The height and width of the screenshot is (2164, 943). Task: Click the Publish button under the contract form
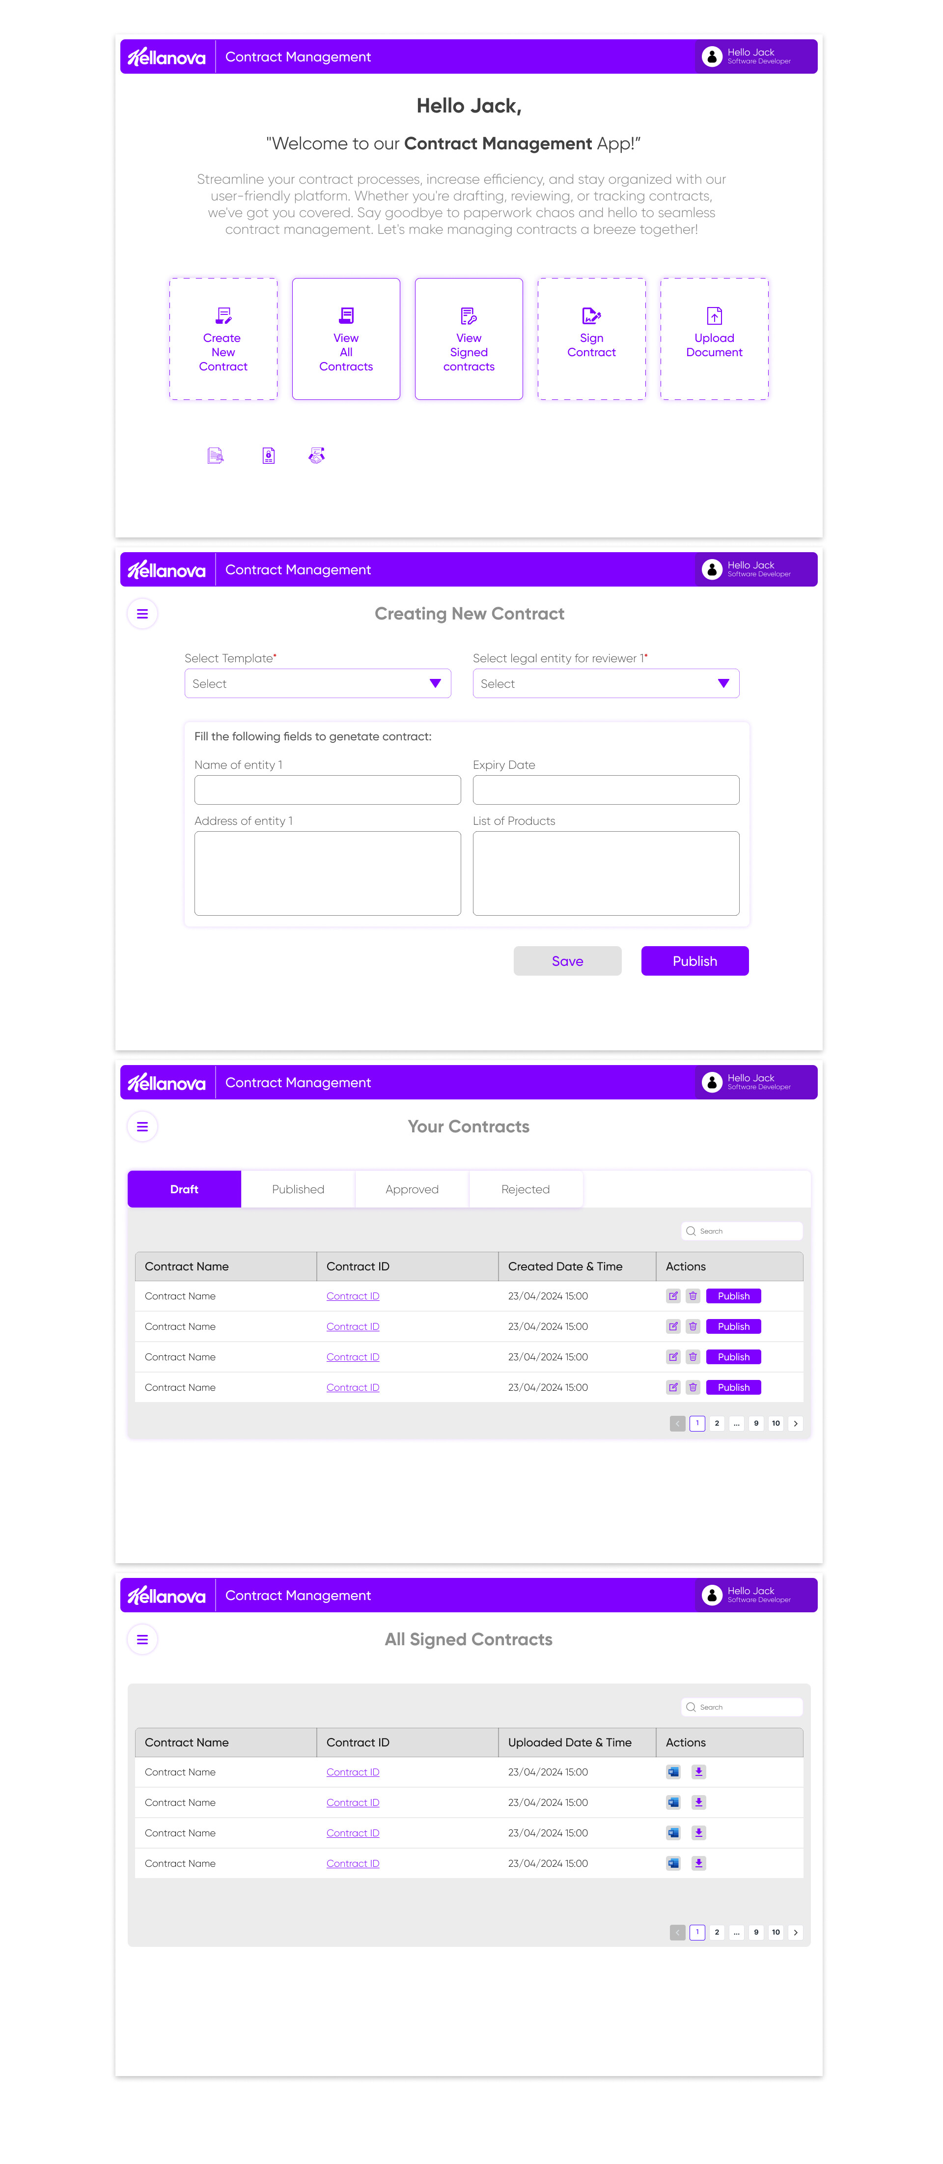pos(694,960)
